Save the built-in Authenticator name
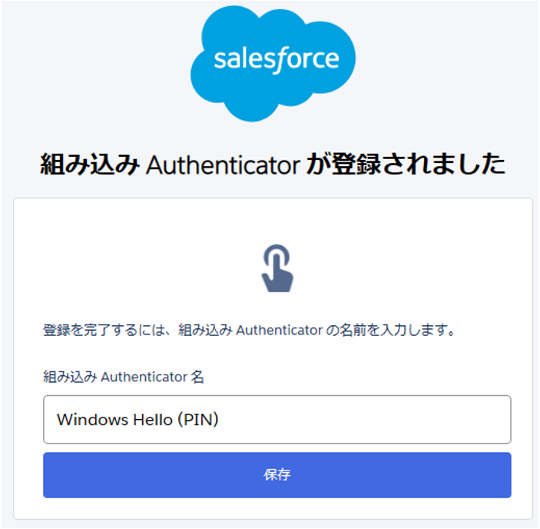Viewport: 540px width, 529px height. pos(277,475)
